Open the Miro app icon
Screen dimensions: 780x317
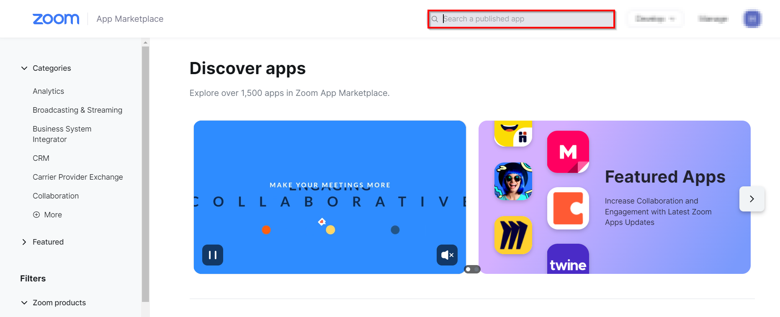pos(513,235)
